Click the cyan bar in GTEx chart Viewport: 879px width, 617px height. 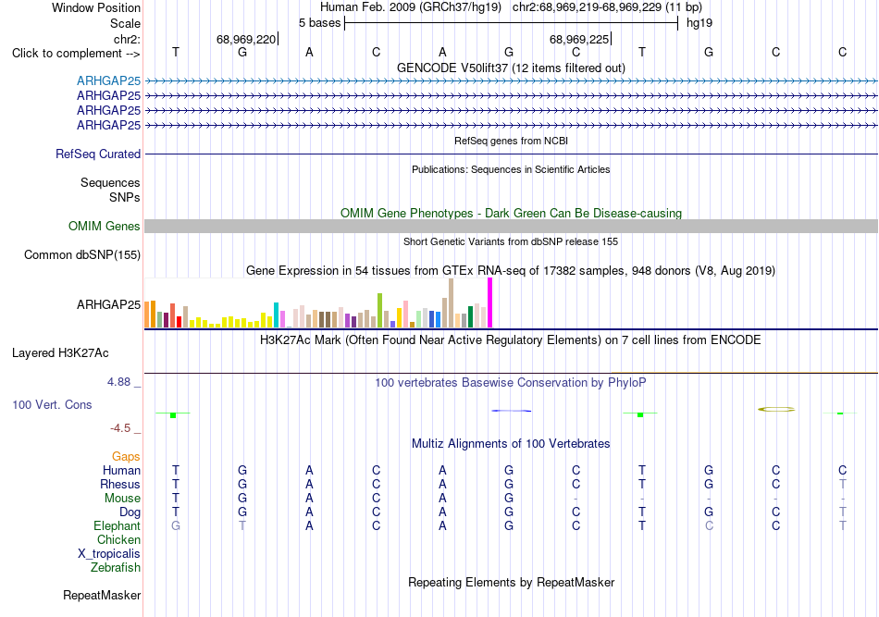pyautogui.click(x=276, y=315)
